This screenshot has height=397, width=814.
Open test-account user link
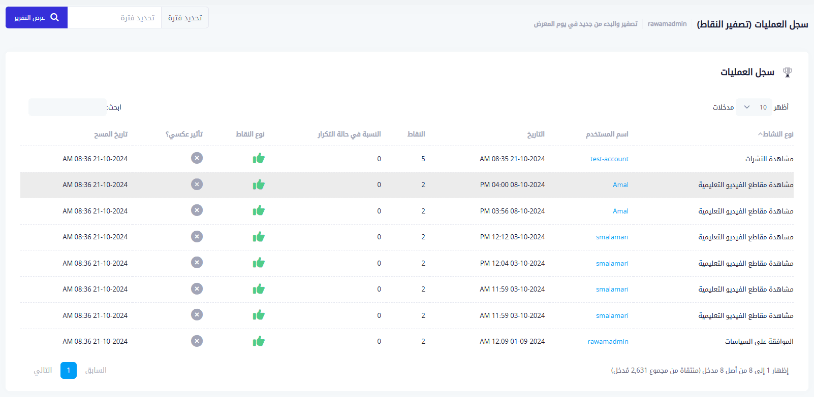pos(609,159)
